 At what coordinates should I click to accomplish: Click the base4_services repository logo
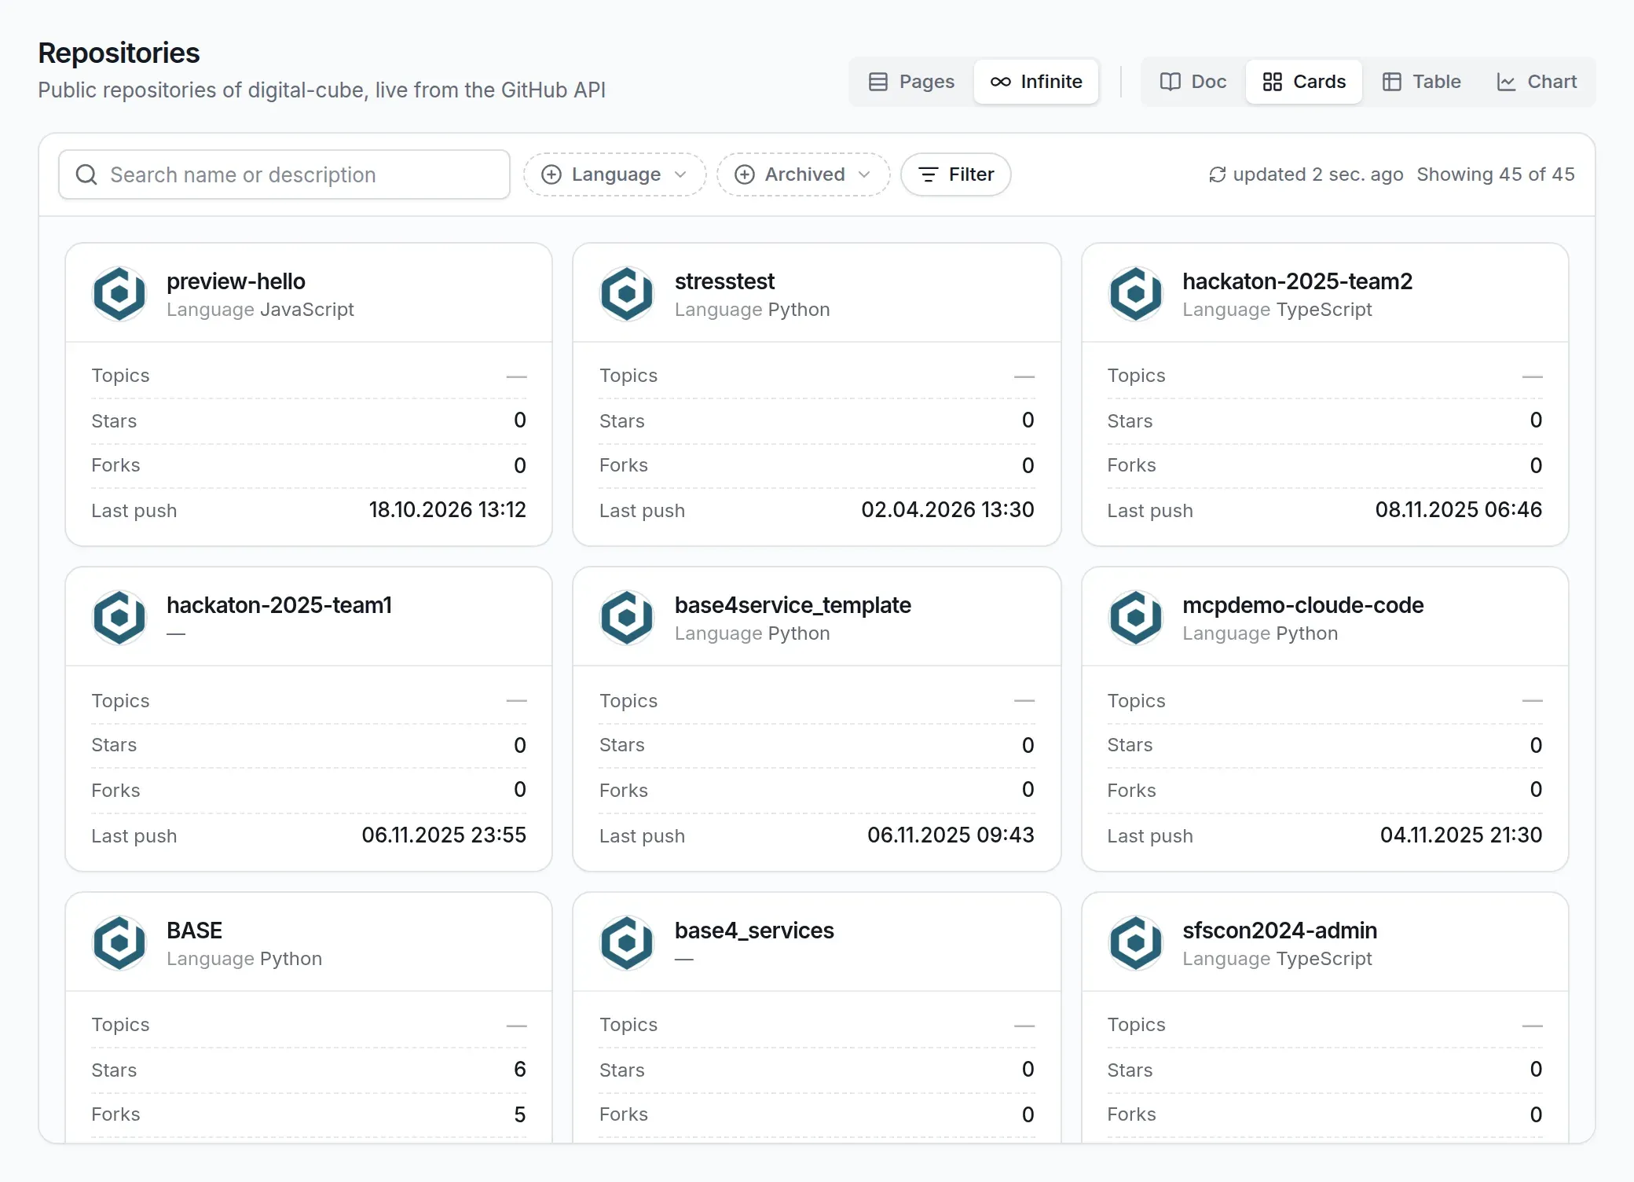[627, 943]
